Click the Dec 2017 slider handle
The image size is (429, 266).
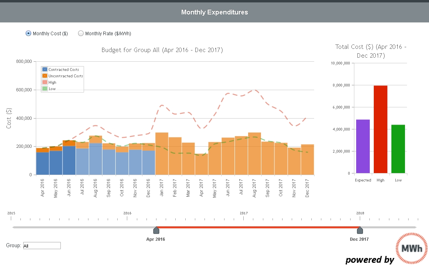359,230
